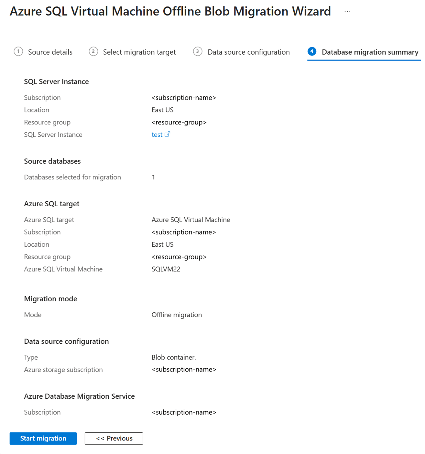Click step 1 circle icon
The height and width of the screenshot is (454, 425).
(18, 51)
